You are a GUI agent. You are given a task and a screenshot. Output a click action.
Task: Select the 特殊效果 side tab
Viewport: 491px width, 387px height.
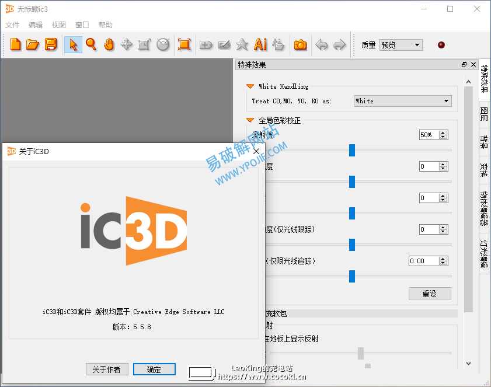pyautogui.click(x=484, y=79)
